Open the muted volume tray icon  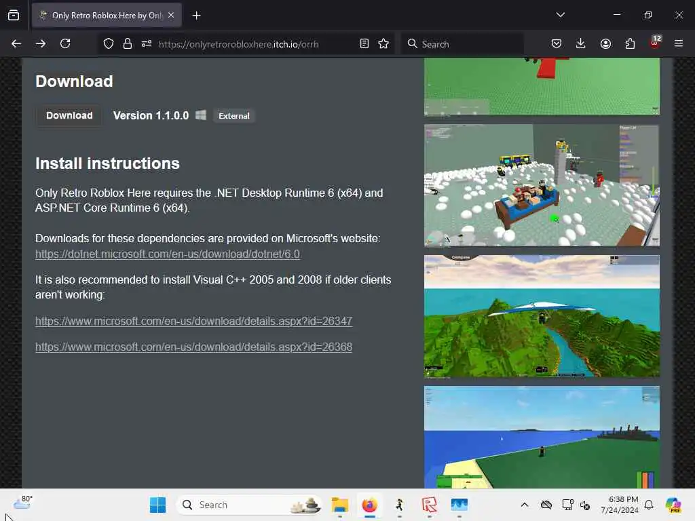(585, 505)
